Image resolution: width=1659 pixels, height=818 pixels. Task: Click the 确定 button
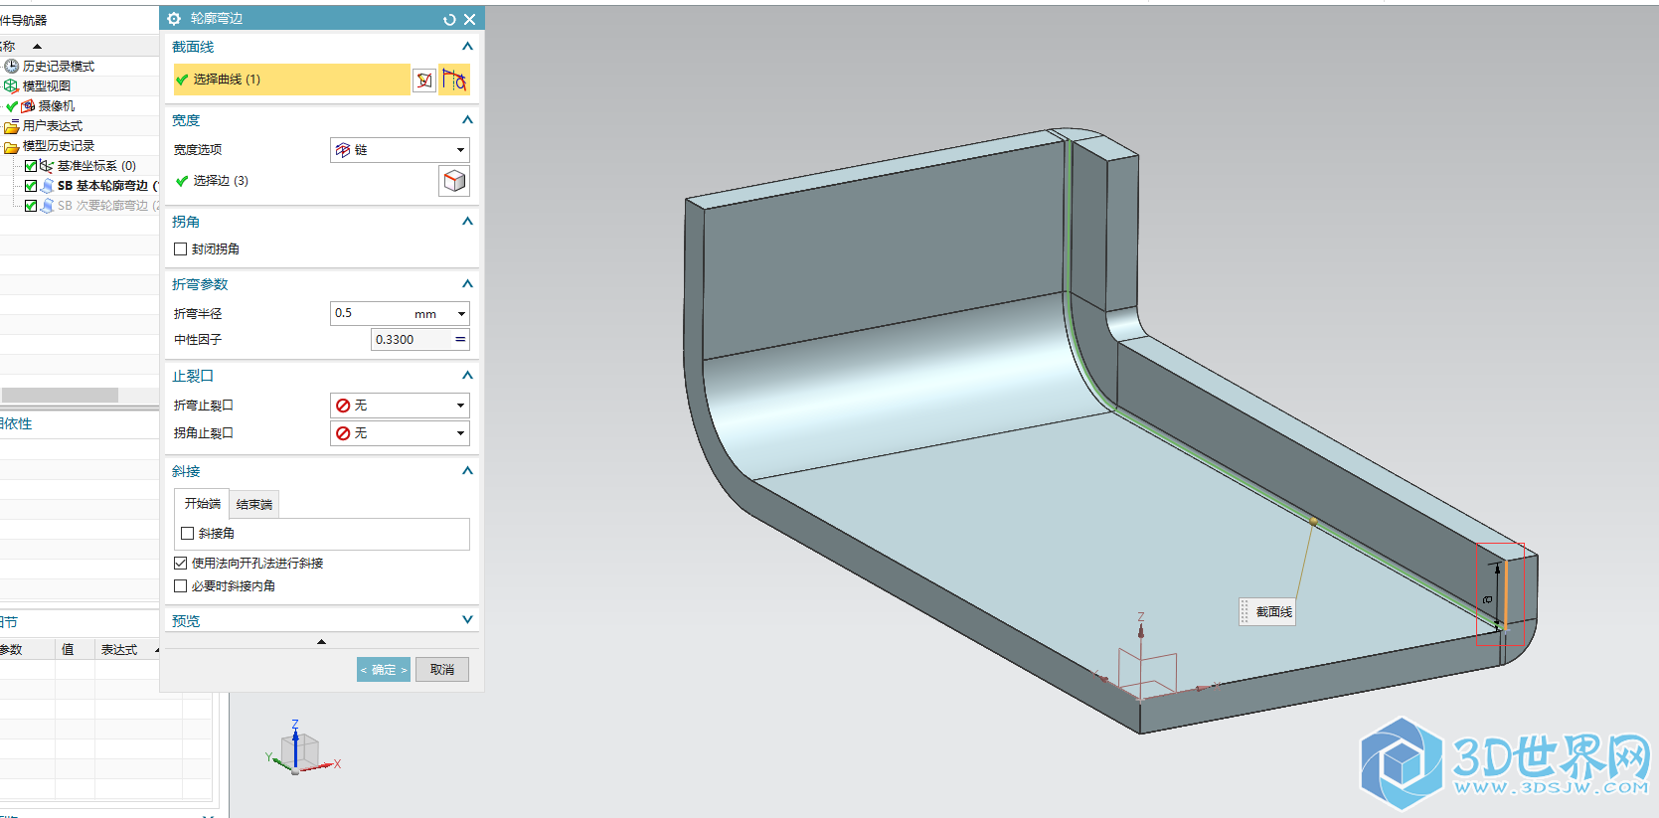pos(384,670)
